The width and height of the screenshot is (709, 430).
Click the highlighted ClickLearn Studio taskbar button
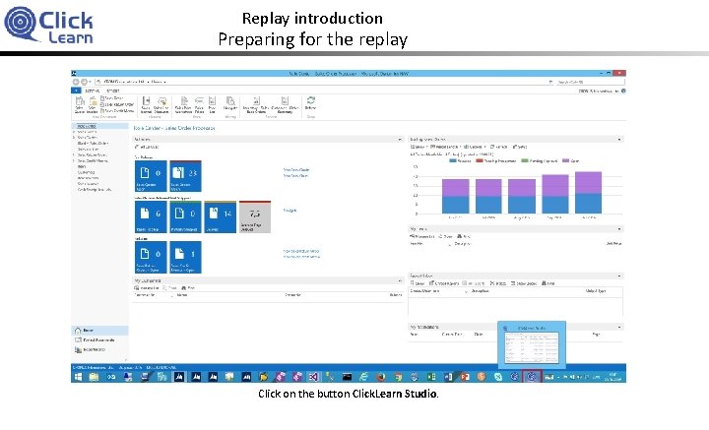[532, 376]
